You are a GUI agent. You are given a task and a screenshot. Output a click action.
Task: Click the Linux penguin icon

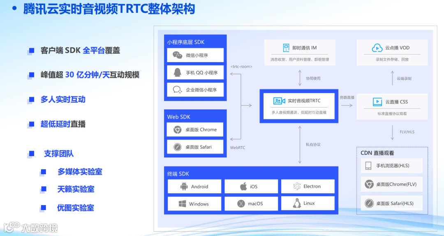pyautogui.click(x=297, y=203)
